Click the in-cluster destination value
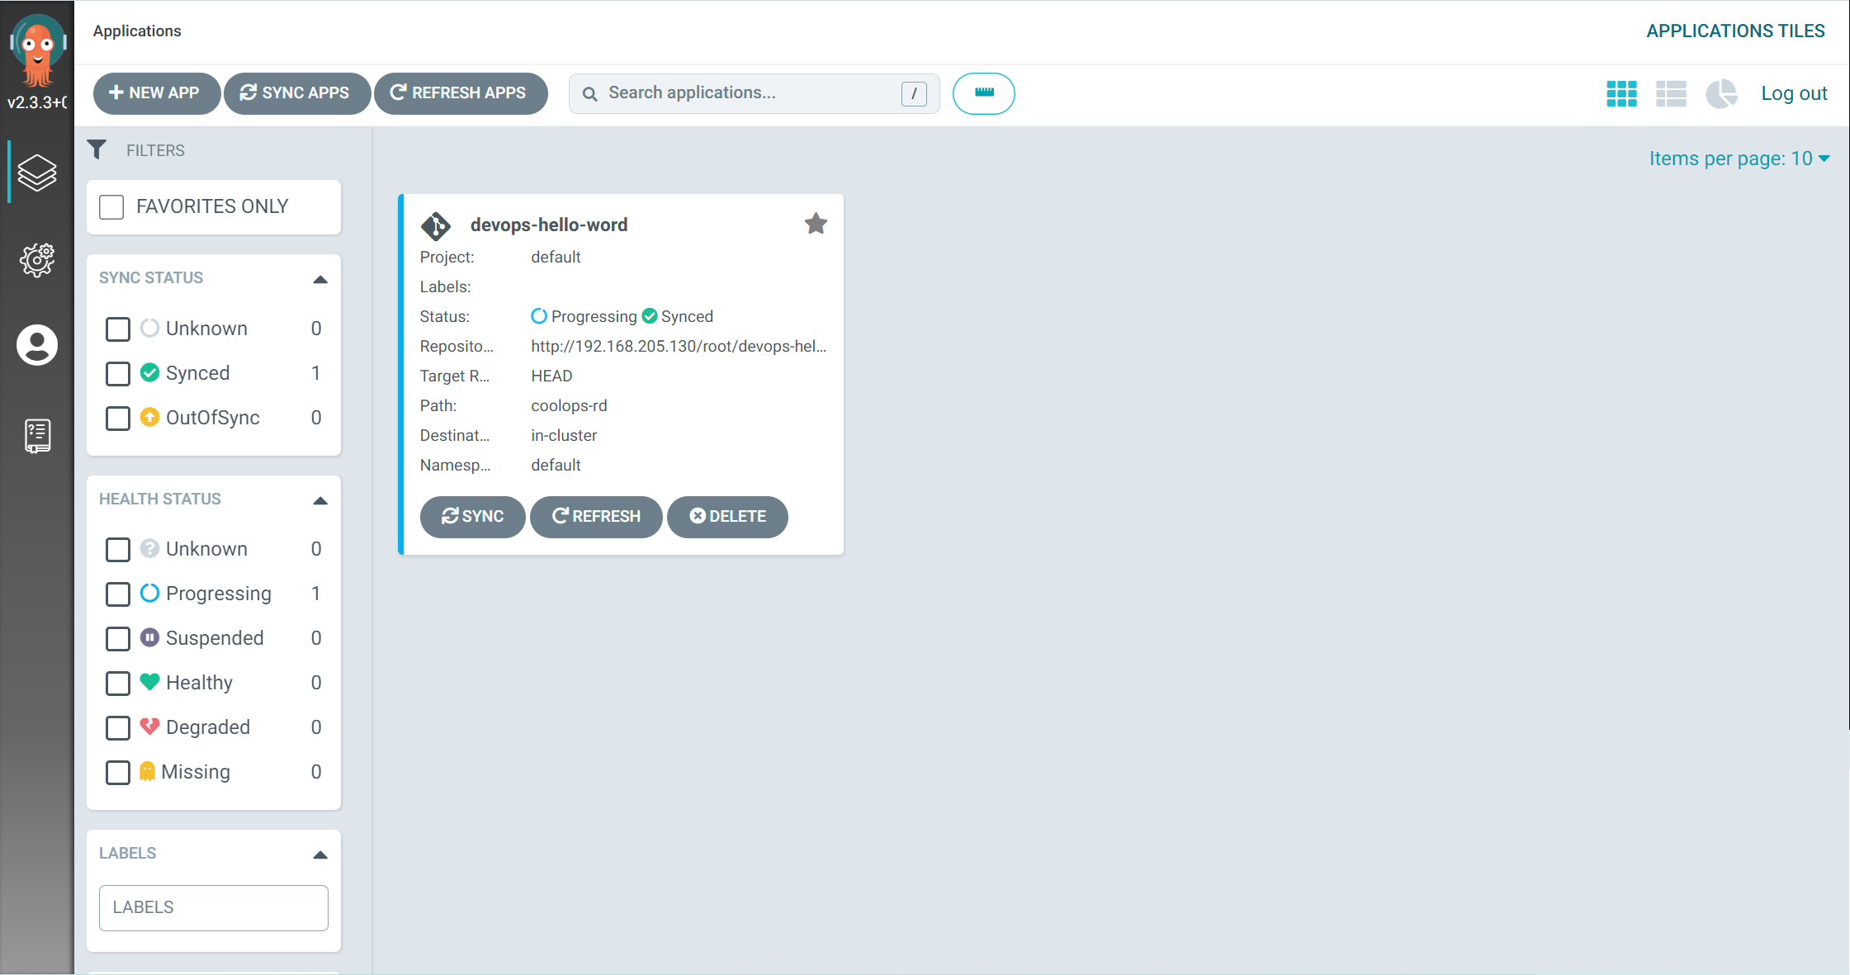The width and height of the screenshot is (1850, 975). 564,435
